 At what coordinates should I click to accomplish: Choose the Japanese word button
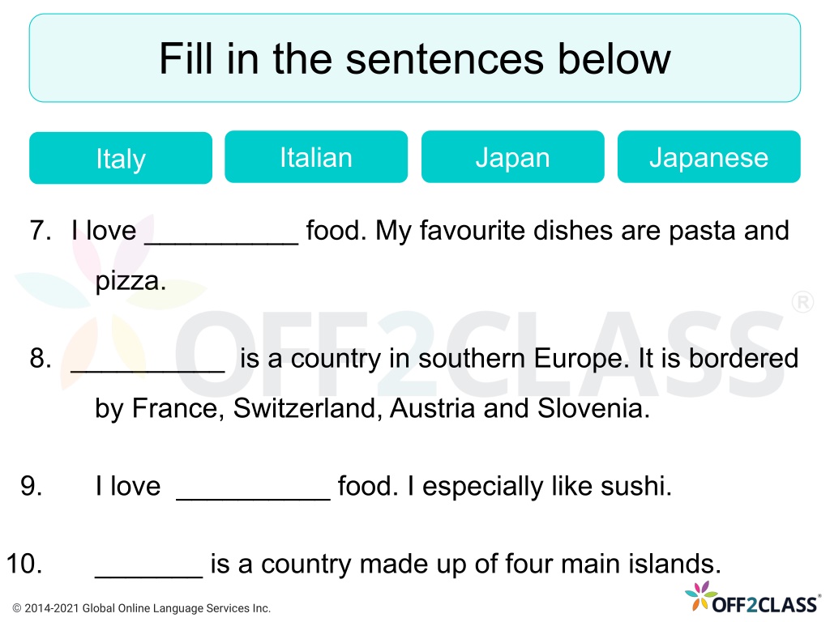(708, 157)
